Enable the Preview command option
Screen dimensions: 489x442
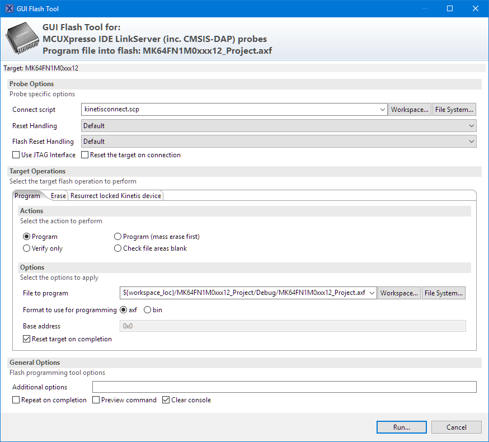pyautogui.click(x=96, y=400)
